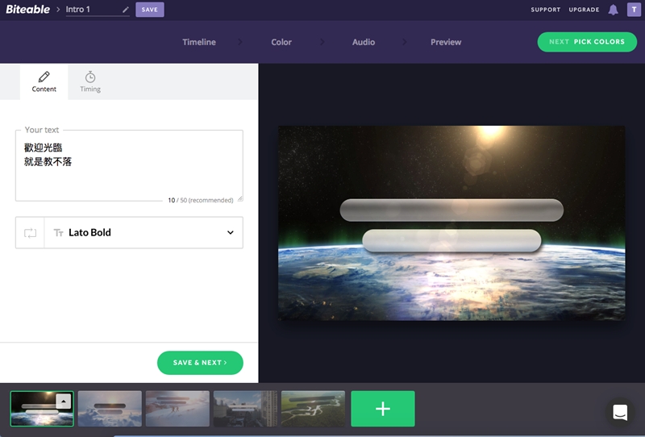645x437 pixels.
Task: Switch to the Timing tab
Action: click(90, 82)
